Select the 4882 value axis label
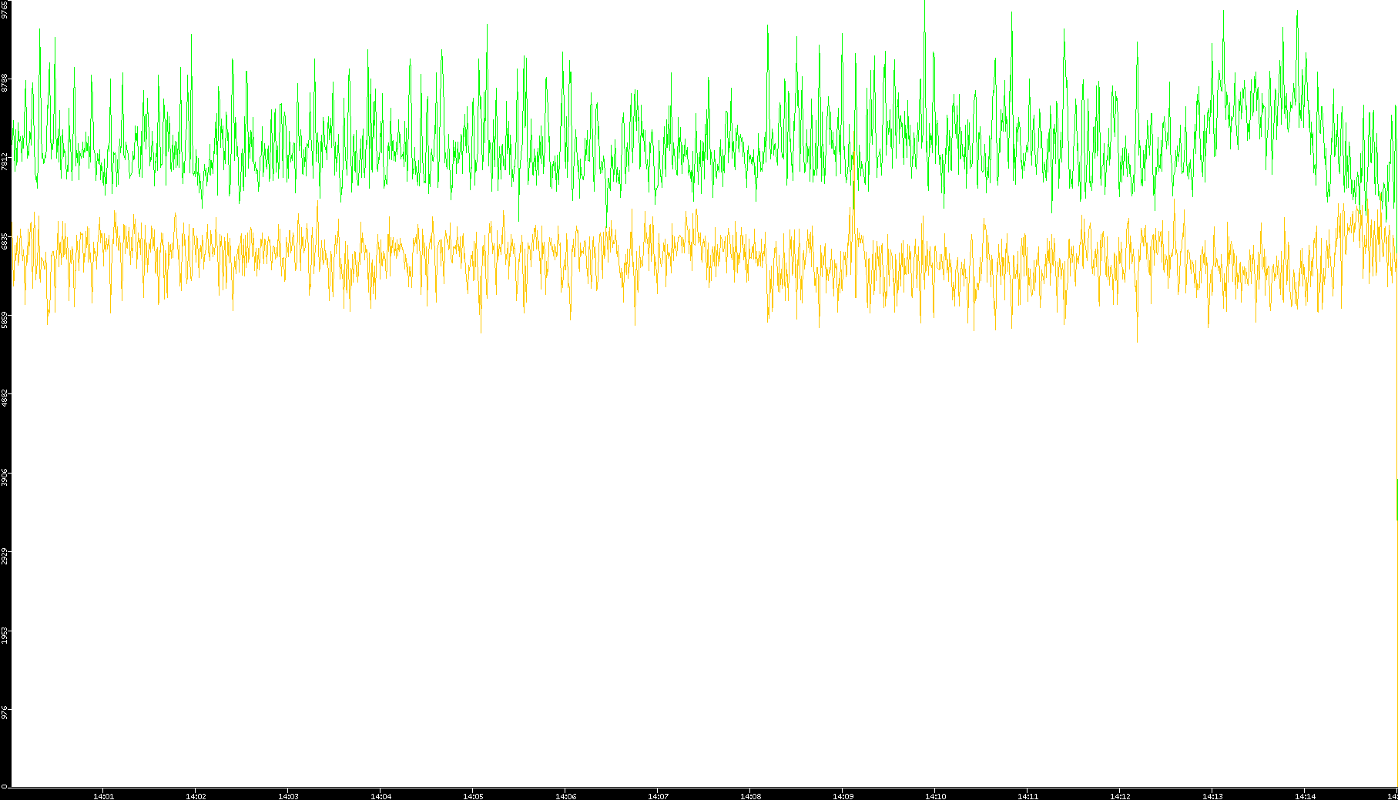This screenshot has width=1398, height=800. [x=5, y=398]
